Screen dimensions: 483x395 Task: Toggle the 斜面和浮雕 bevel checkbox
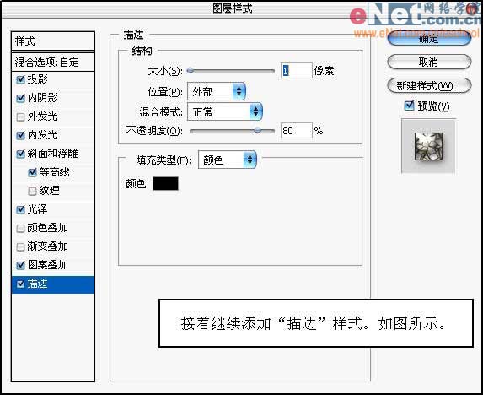pos(20,154)
